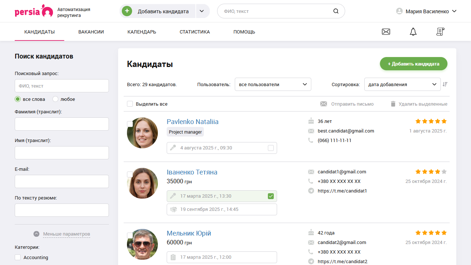
Task: Open Pavlenko Nataliia's profile link
Action: (x=192, y=121)
